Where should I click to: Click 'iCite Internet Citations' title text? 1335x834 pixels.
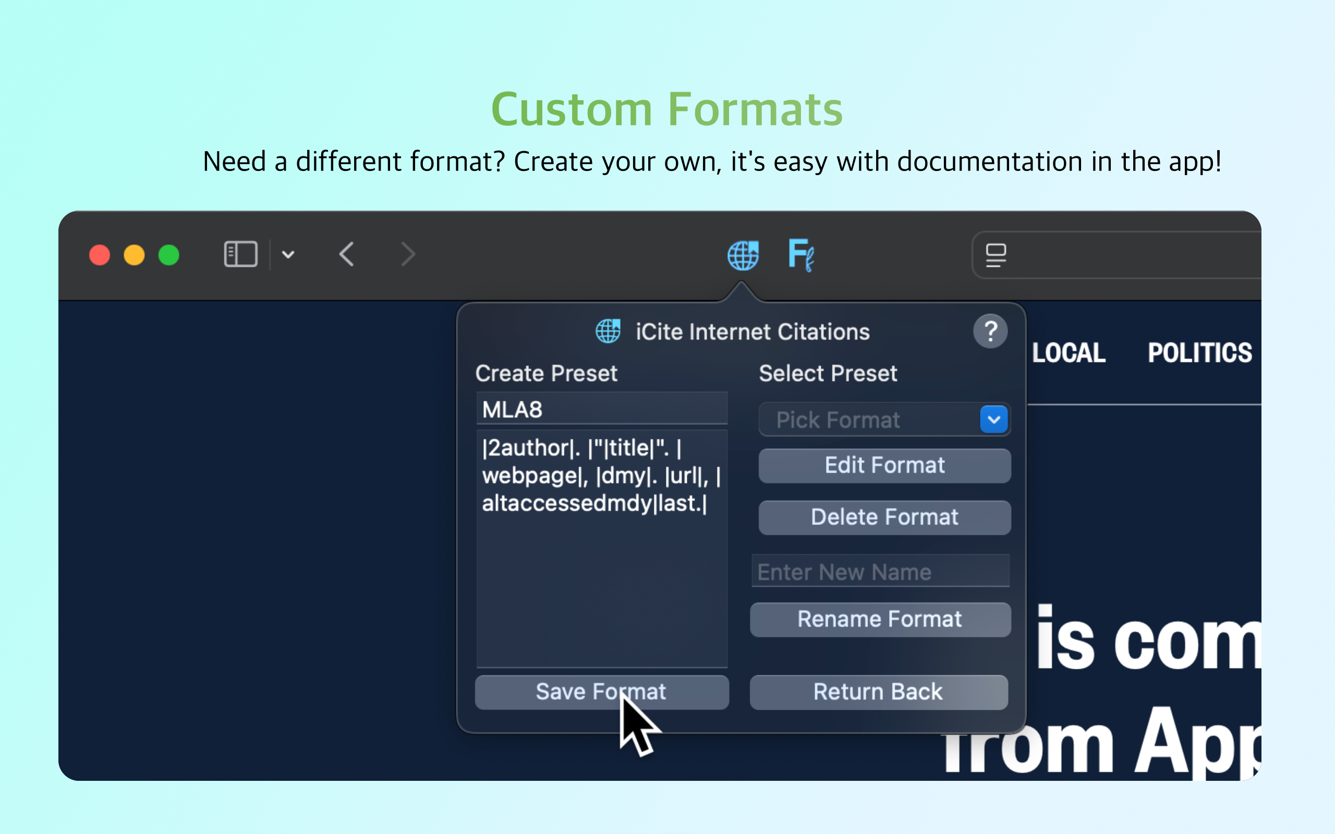(x=753, y=332)
